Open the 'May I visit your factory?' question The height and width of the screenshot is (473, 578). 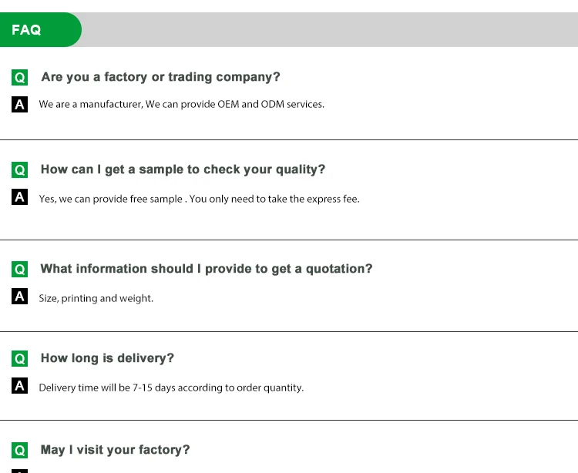[115, 450]
